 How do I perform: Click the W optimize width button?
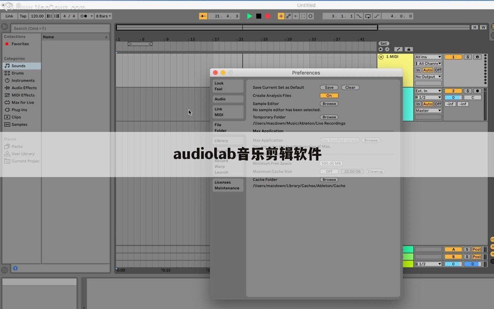pyautogui.click(x=483, y=27)
